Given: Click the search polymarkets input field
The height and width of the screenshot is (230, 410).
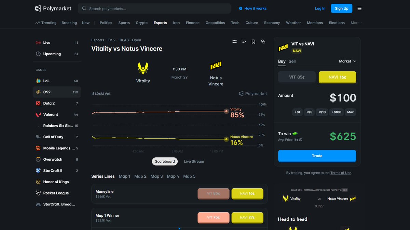Looking at the screenshot, I should pyautogui.click(x=154, y=9).
